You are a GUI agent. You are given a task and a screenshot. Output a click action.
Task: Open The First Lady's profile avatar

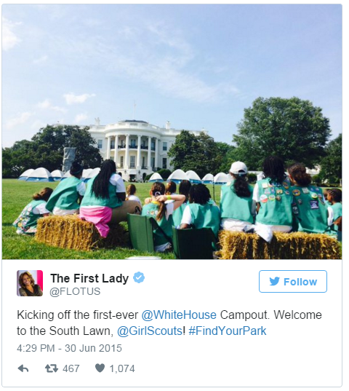(30, 283)
